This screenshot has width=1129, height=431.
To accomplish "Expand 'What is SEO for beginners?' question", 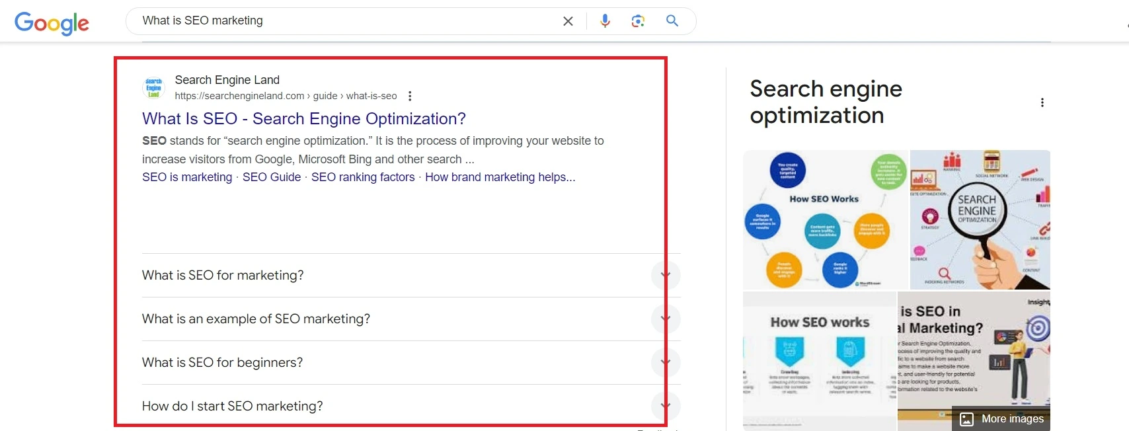I will tap(665, 362).
